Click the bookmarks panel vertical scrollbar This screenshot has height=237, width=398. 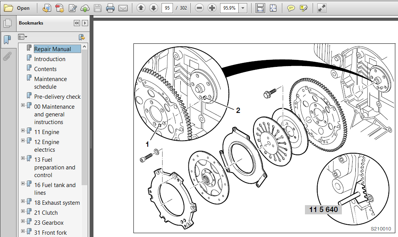coord(85,117)
